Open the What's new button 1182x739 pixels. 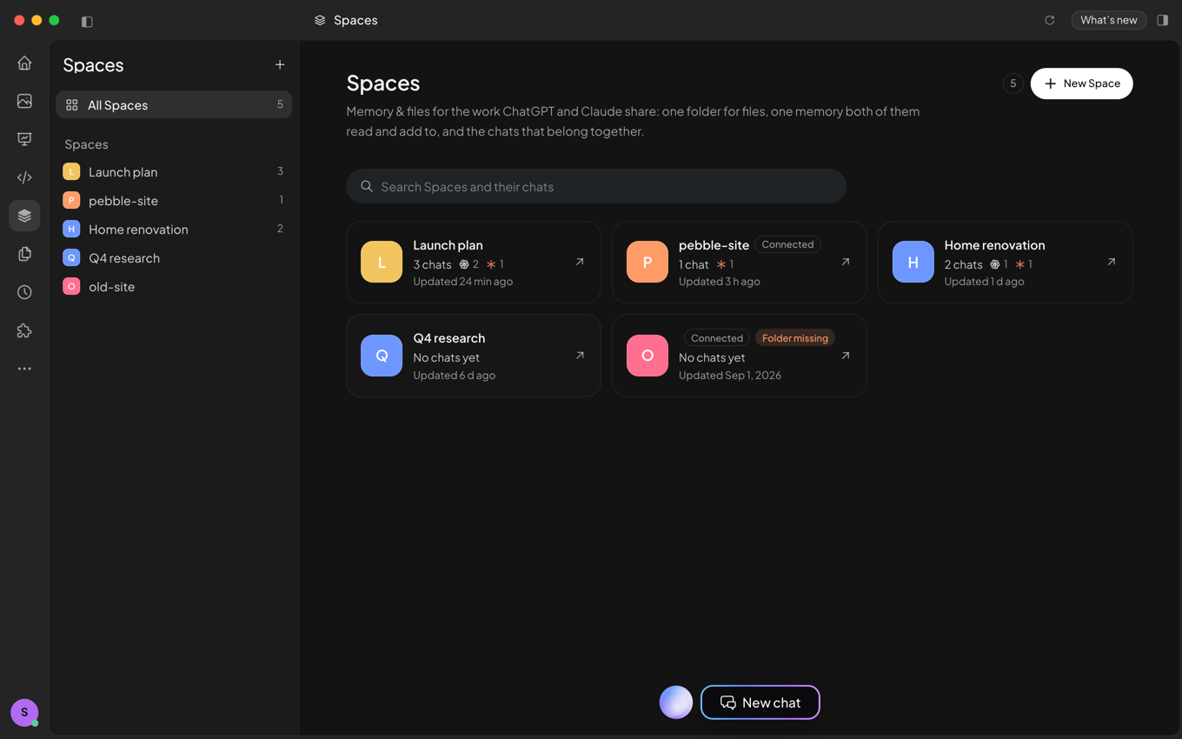pyautogui.click(x=1109, y=20)
